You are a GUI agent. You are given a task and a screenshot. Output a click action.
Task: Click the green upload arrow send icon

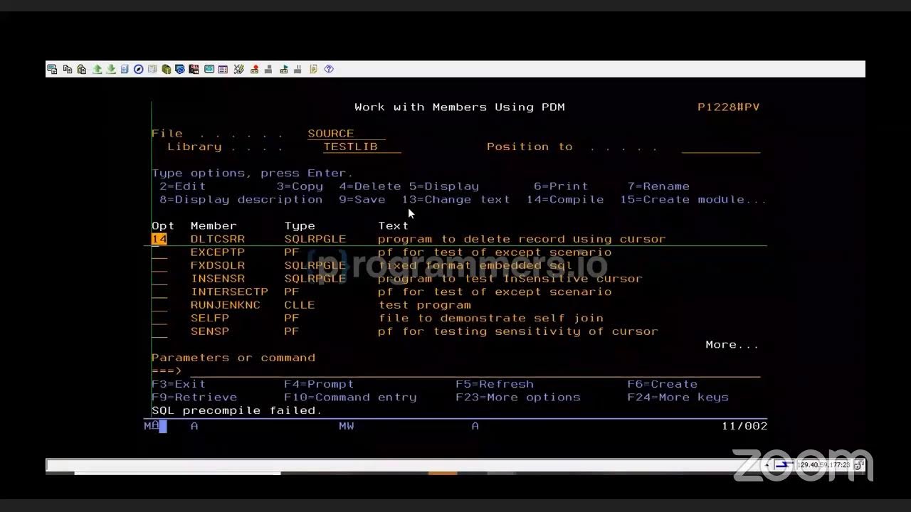(98, 69)
